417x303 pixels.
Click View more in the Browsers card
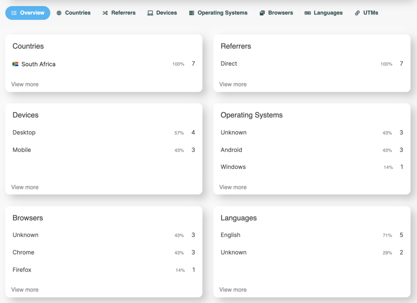coord(25,290)
